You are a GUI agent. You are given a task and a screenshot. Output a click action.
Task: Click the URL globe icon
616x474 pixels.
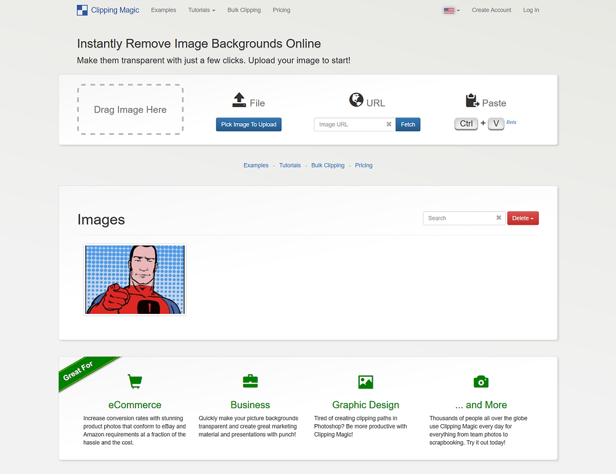[356, 100]
